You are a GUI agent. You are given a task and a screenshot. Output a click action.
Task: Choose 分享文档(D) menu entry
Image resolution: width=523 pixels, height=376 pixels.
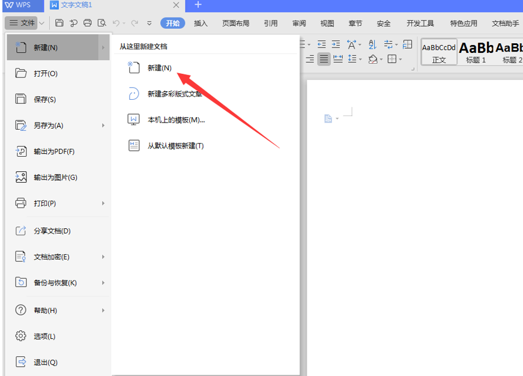pos(58,231)
